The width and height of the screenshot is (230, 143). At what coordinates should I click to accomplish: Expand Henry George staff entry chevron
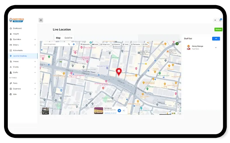[216, 47]
